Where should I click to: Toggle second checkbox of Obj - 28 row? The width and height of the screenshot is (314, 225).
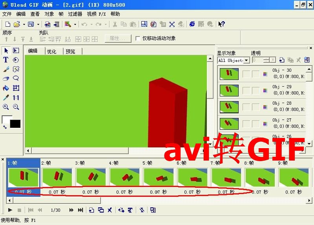[256, 107]
